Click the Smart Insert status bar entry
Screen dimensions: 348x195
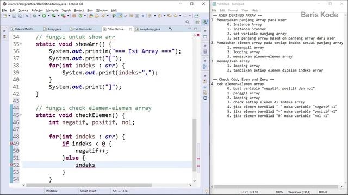[88, 191]
